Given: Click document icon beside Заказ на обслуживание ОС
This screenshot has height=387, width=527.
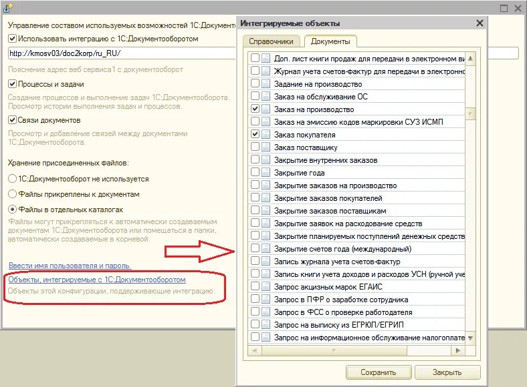Looking at the screenshot, I should (266, 97).
